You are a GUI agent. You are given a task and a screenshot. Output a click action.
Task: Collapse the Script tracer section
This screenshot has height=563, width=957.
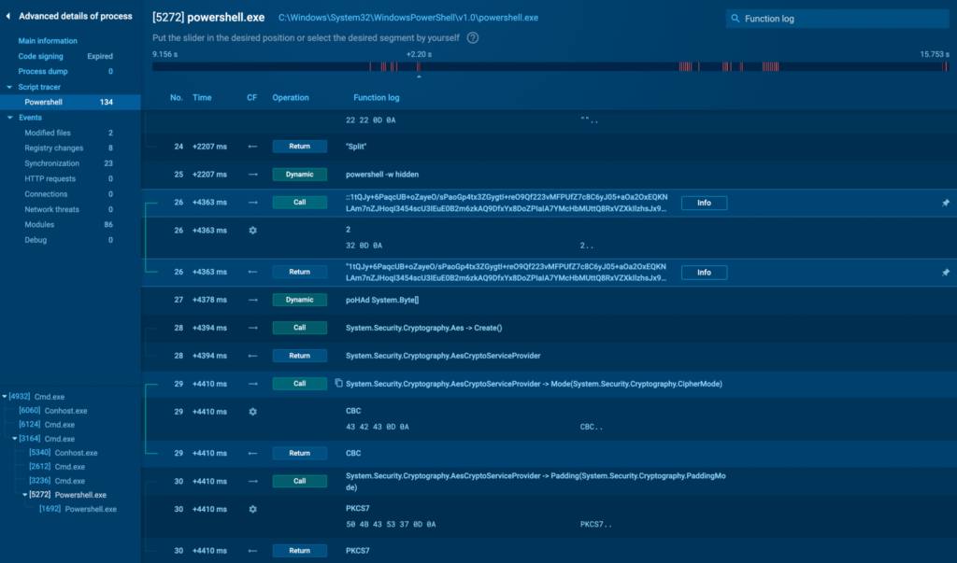pyautogui.click(x=9, y=87)
